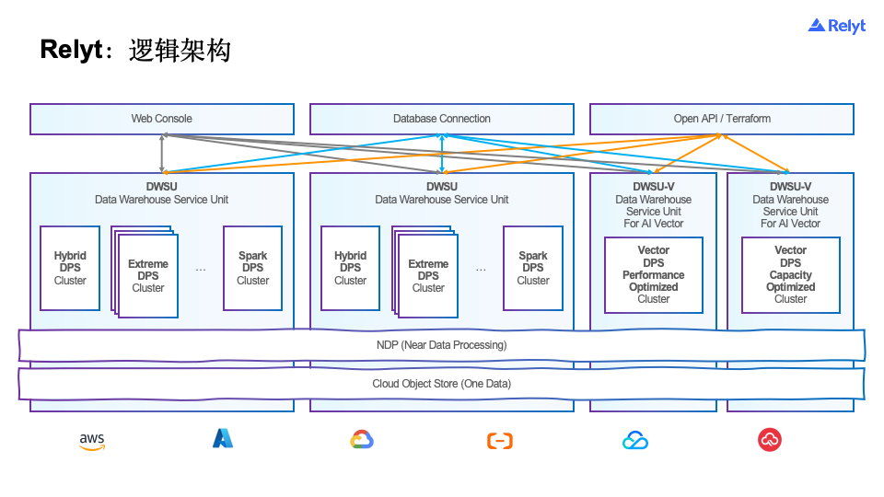Click the Hybrid DPS Cluster in second DWSU
Image resolution: width=884 pixels, height=497 pixels.
click(x=350, y=268)
